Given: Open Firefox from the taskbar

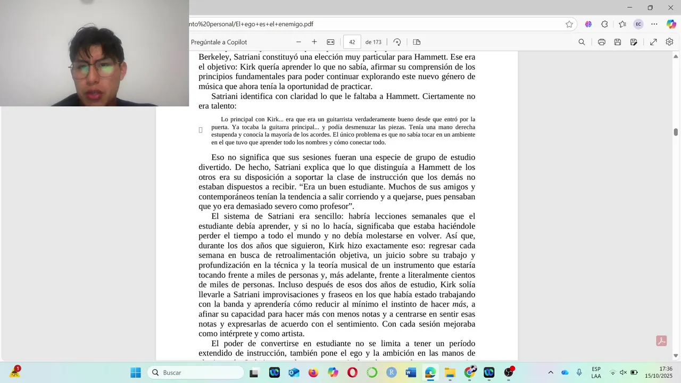Looking at the screenshot, I should click(x=313, y=372).
